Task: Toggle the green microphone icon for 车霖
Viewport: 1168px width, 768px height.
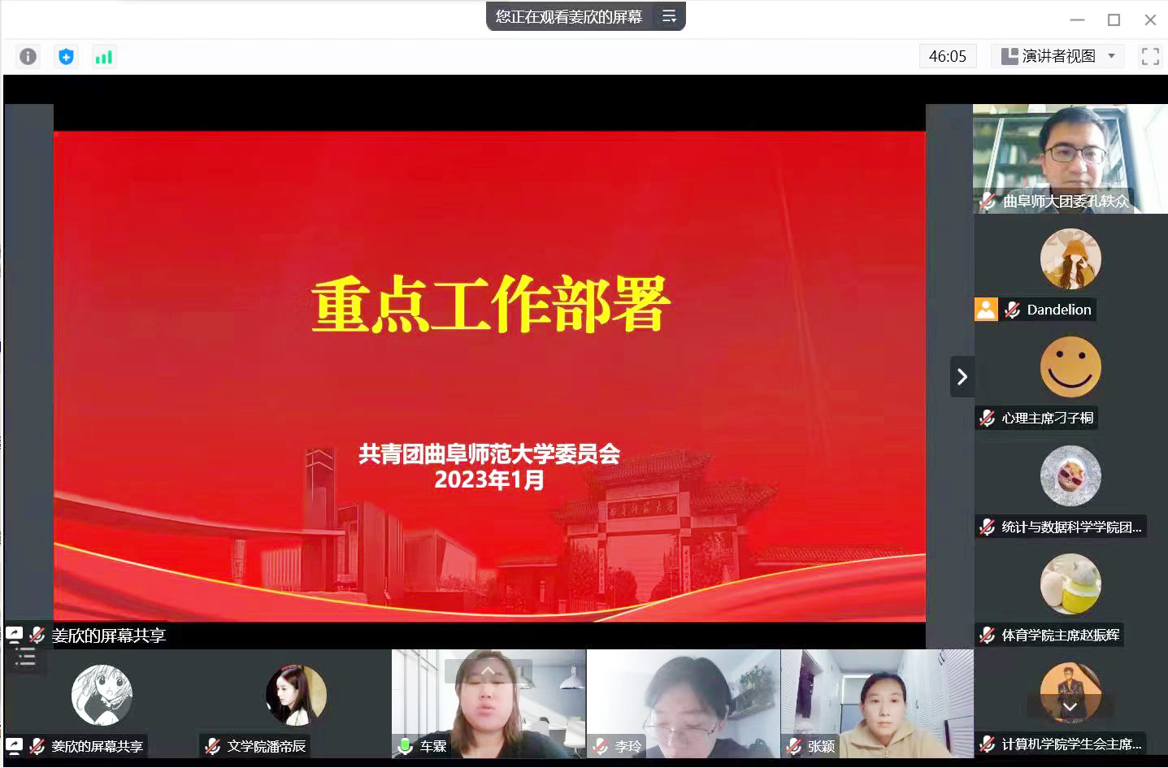Action: [405, 746]
